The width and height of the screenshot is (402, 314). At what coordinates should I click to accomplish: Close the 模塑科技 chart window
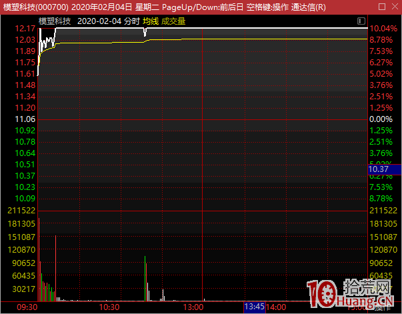[x=395, y=7]
